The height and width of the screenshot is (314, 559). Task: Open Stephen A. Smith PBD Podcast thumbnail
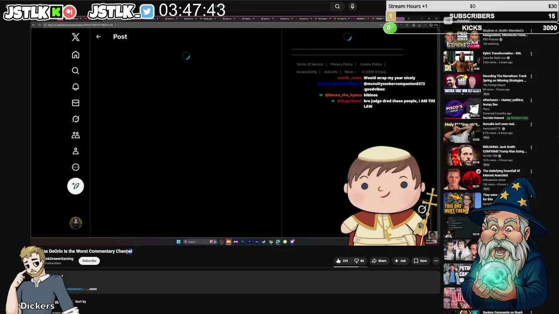[462, 39]
